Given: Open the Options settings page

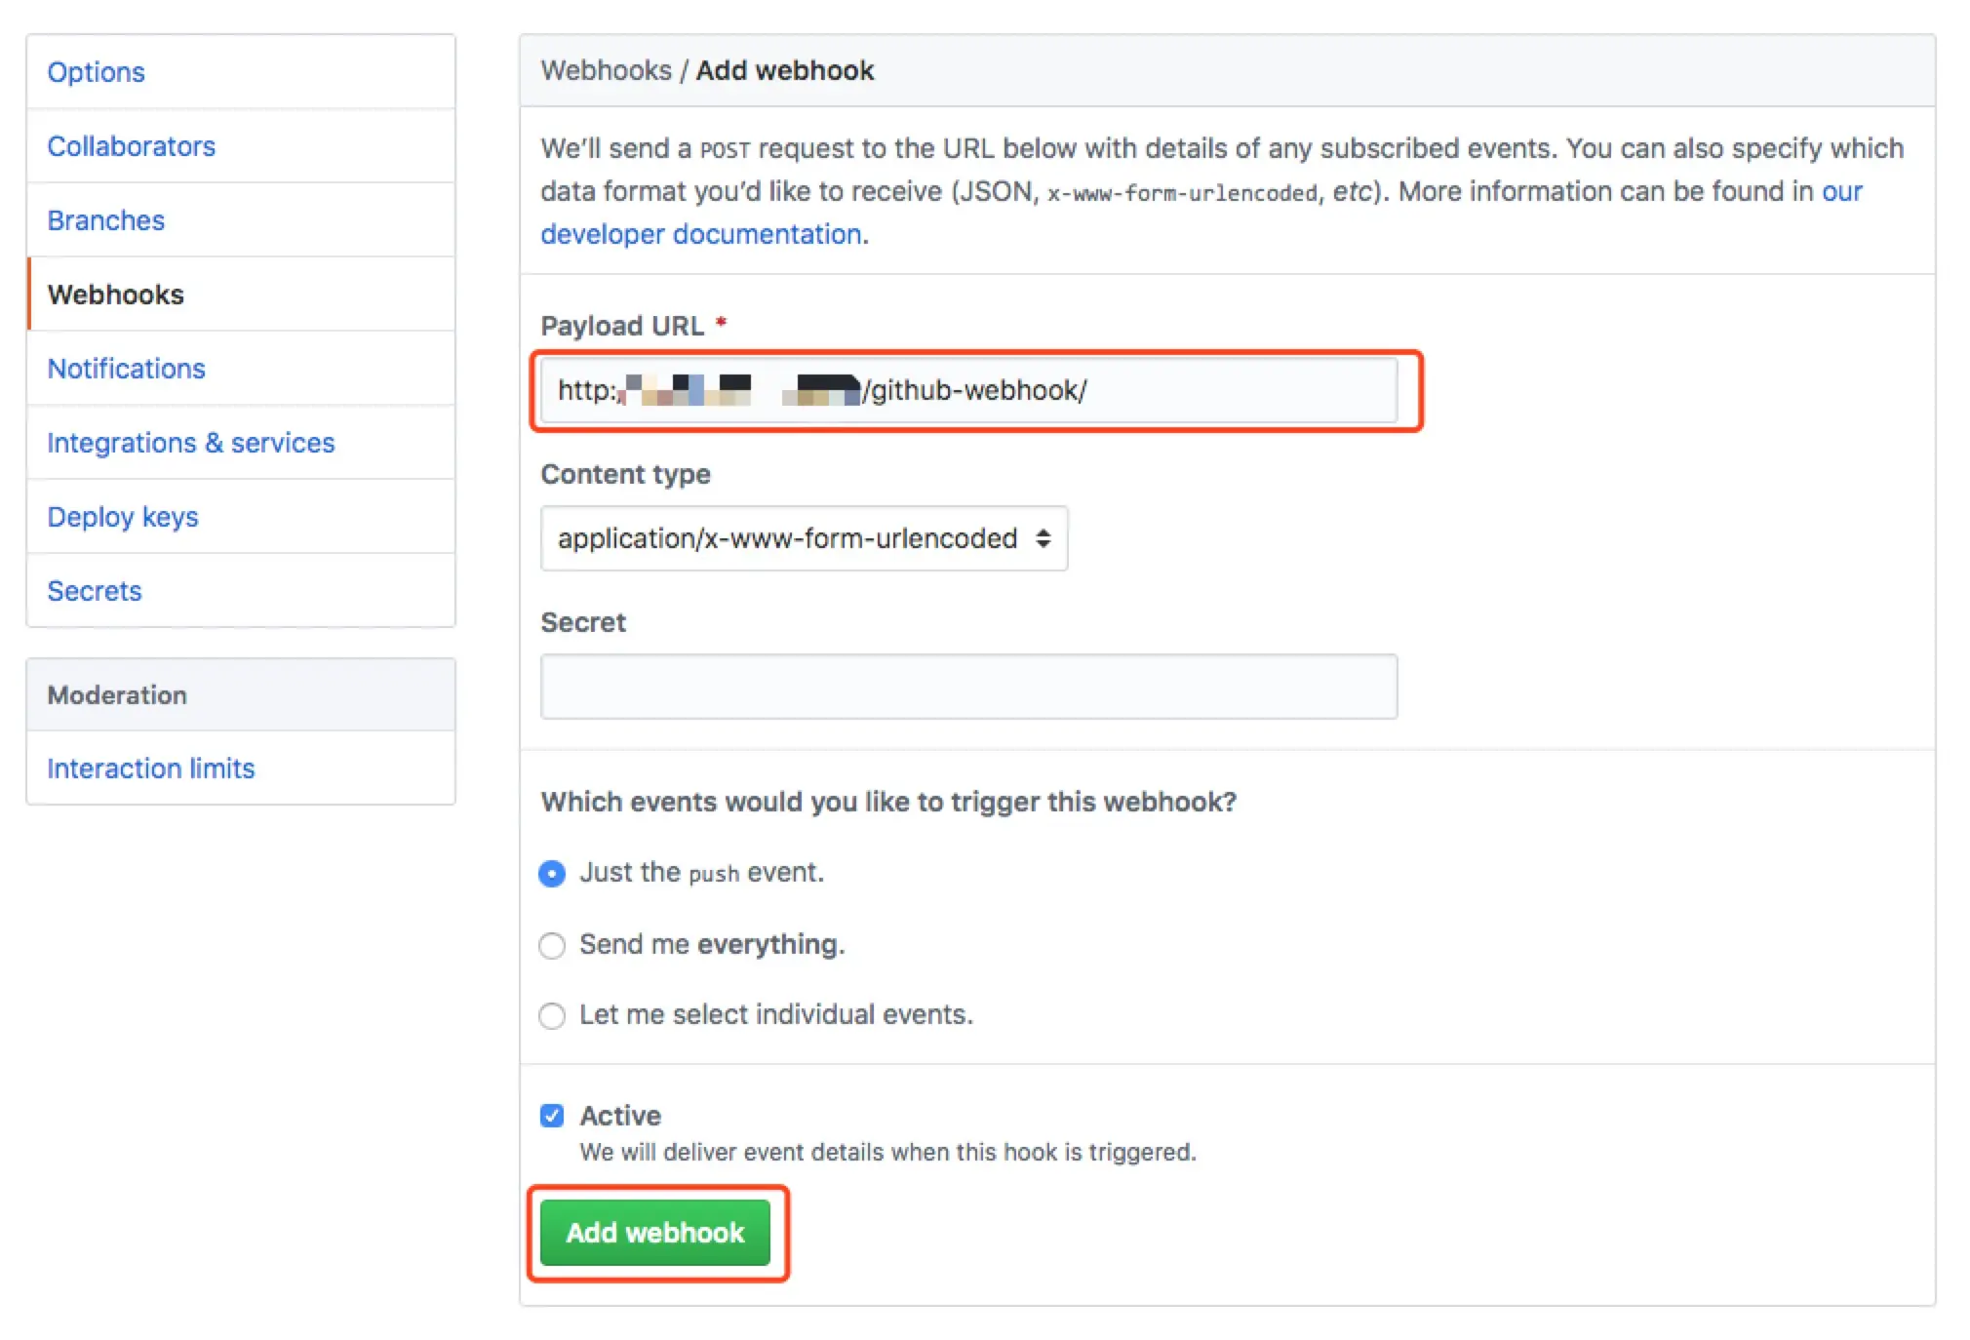Looking at the screenshot, I should coord(96,72).
